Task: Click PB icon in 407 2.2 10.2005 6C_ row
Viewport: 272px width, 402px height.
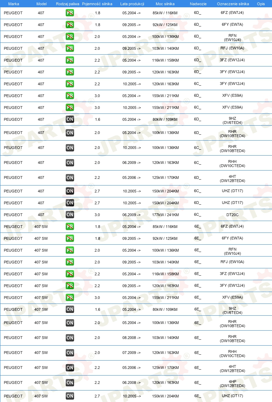Action: coord(70,84)
